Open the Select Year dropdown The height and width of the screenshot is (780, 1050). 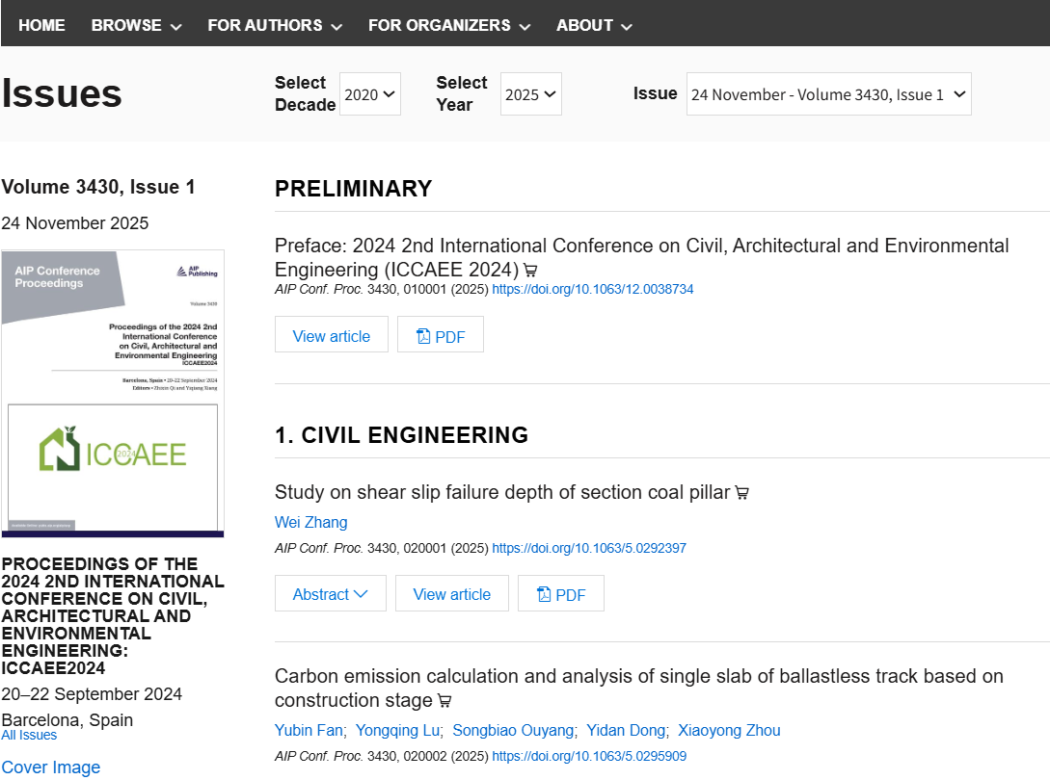tap(530, 94)
